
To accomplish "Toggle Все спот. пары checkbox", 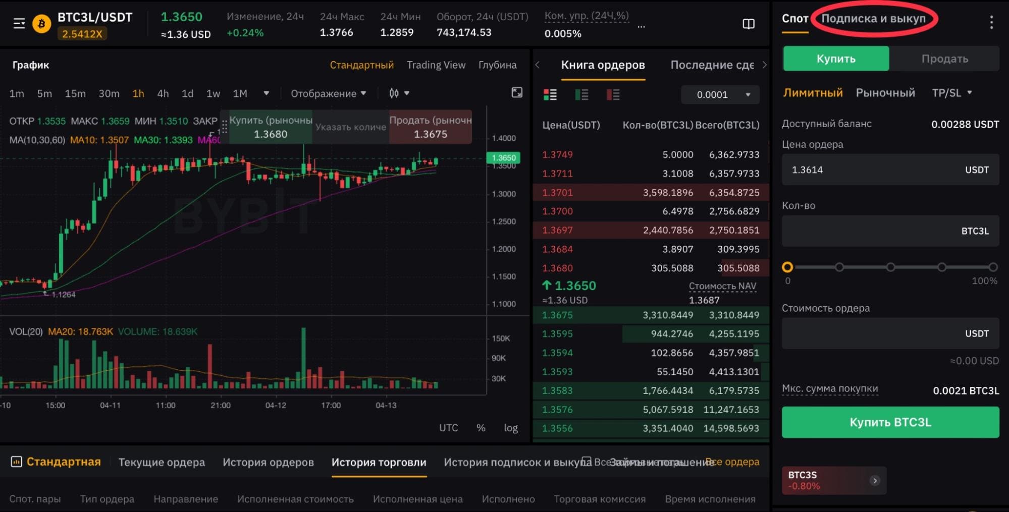I will coord(587,462).
